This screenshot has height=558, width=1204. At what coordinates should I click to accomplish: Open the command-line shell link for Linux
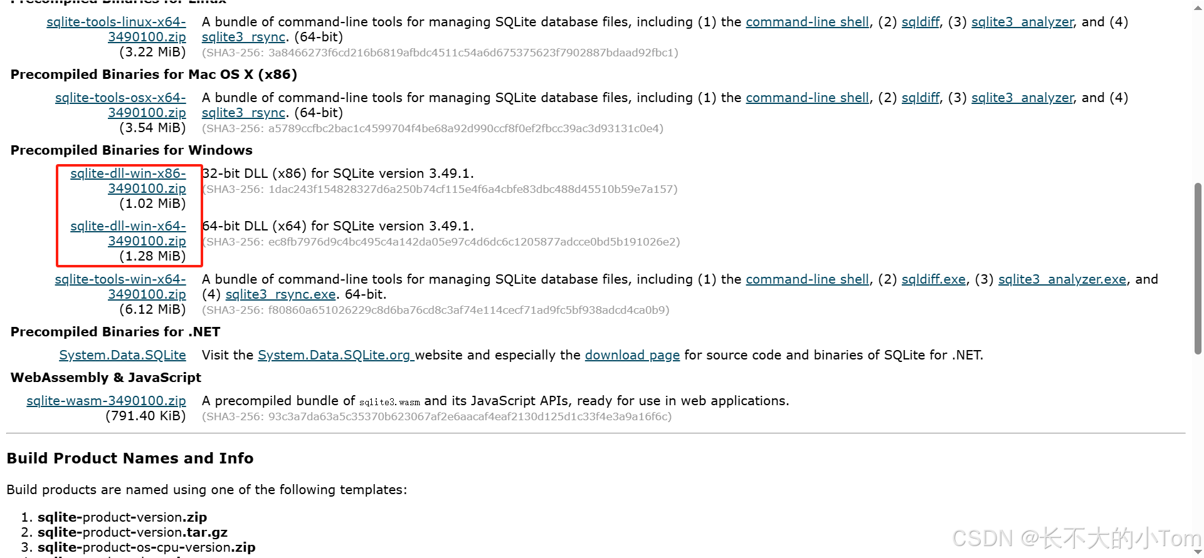pos(808,21)
